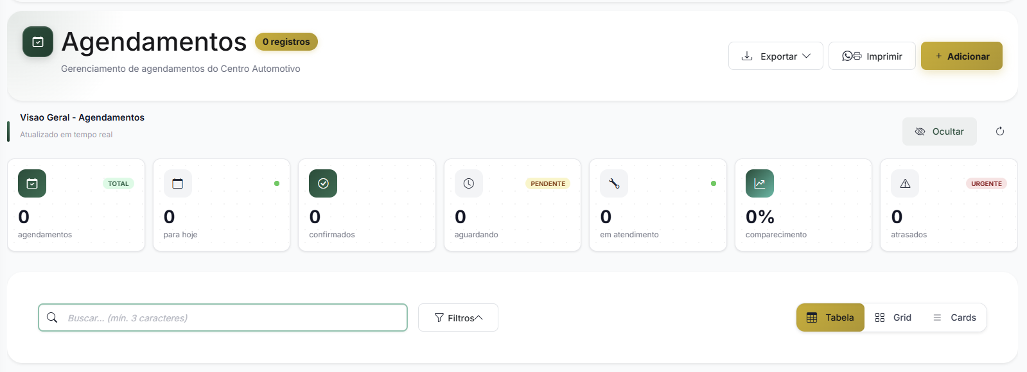Switch to Cards view

coord(954,317)
